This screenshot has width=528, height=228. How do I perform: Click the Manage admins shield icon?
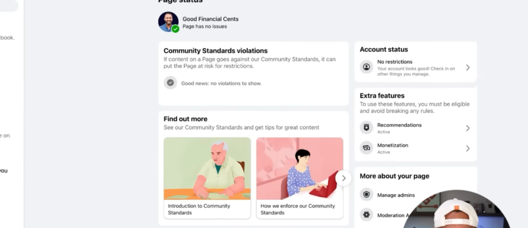[x=366, y=195]
